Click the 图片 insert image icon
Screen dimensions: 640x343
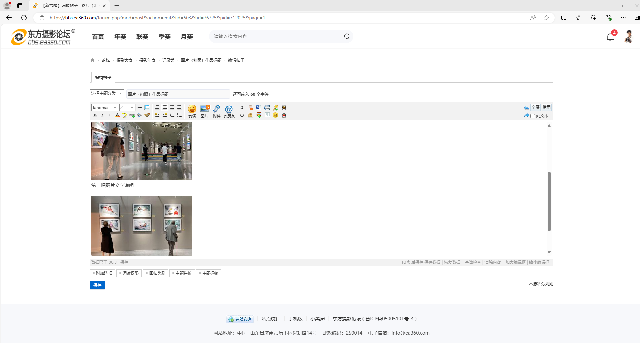coord(204,111)
